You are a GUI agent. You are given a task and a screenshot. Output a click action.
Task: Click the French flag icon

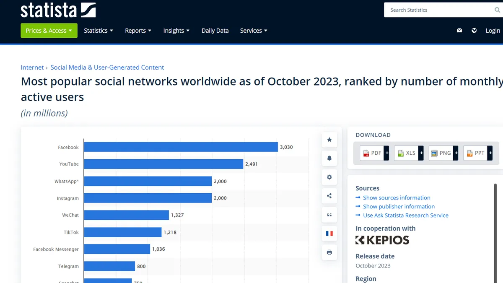(x=329, y=234)
